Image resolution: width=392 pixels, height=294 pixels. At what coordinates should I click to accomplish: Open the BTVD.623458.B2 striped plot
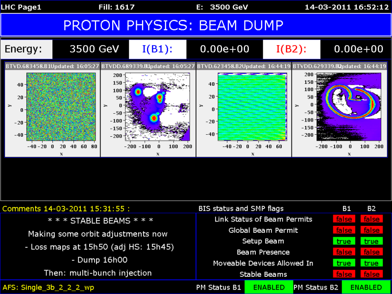pyautogui.click(x=252, y=106)
